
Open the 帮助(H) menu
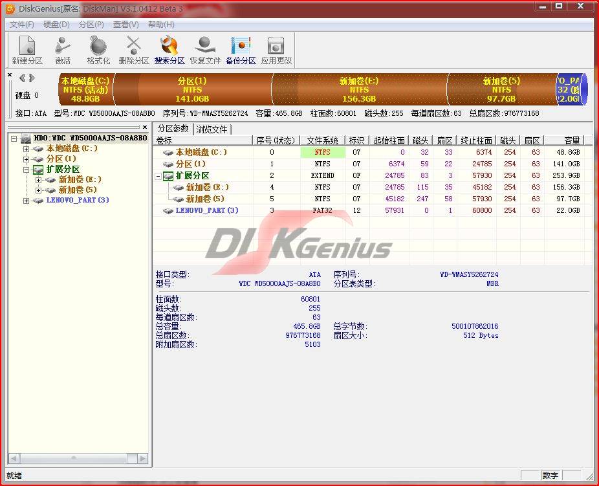click(x=161, y=25)
